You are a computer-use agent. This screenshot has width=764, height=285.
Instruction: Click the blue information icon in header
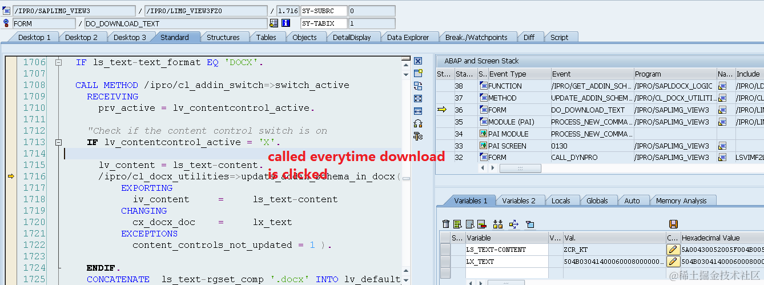pos(286,23)
